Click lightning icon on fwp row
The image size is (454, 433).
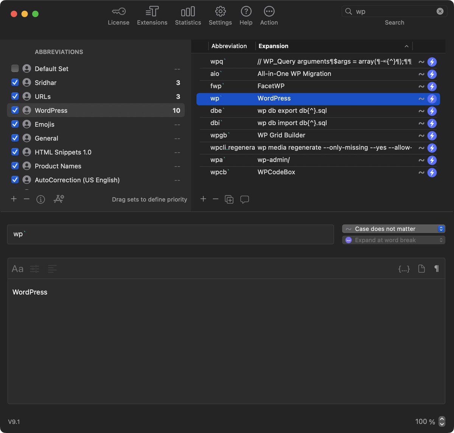432,87
